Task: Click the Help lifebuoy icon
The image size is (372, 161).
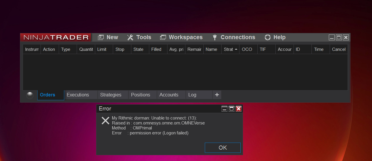Action: pyautogui.click(x=268, y=37)
